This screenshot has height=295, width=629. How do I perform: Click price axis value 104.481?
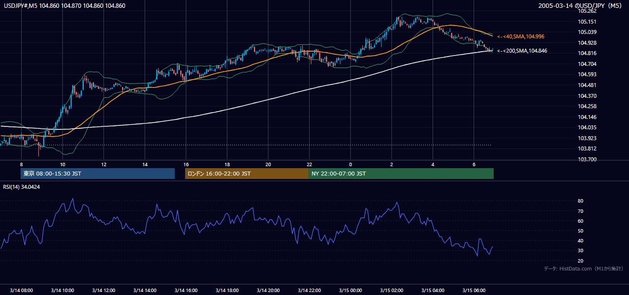(587, 85)
